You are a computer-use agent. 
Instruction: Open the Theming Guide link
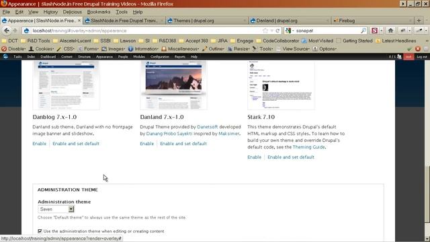click(x=308, y=147)
